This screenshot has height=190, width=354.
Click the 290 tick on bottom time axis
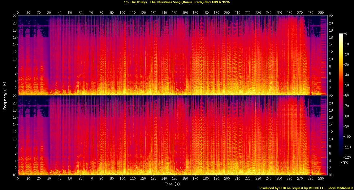pos(321,179)
